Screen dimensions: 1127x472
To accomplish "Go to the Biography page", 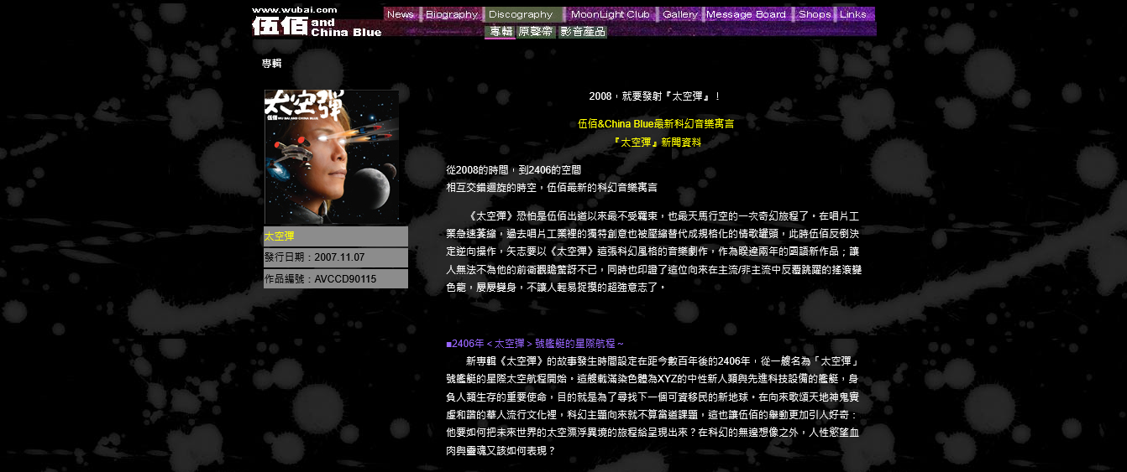I will point(451,14).
